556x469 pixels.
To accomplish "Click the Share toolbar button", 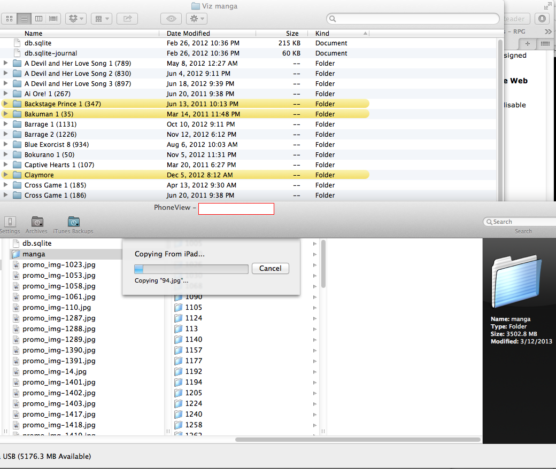I will pyautogui.click(x=127, y=19).
